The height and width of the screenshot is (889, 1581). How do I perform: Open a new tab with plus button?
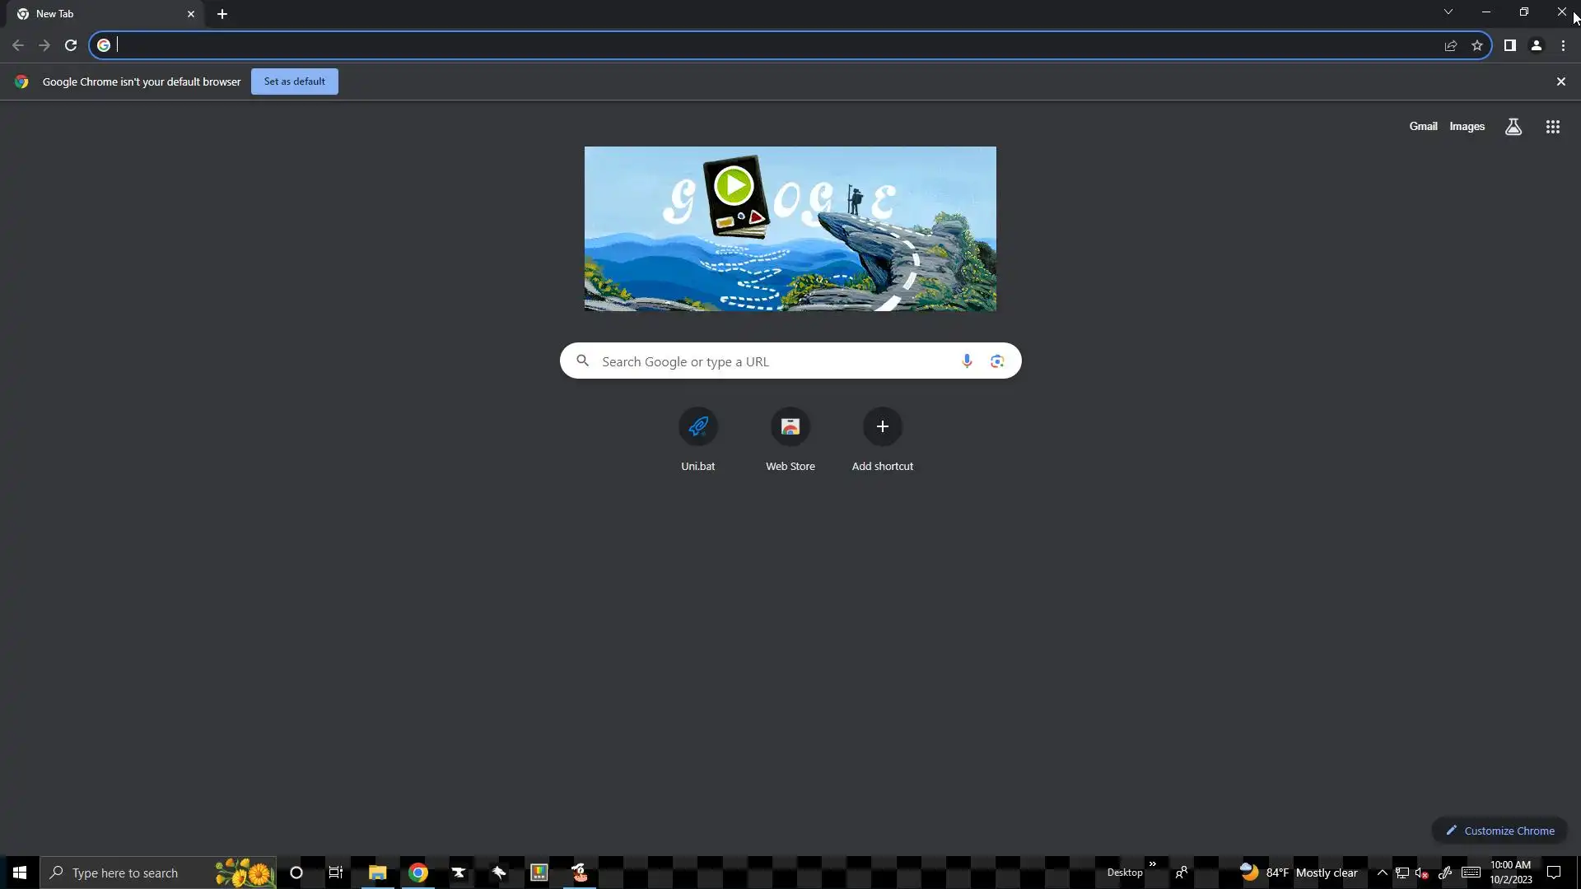tap(222, 14)
